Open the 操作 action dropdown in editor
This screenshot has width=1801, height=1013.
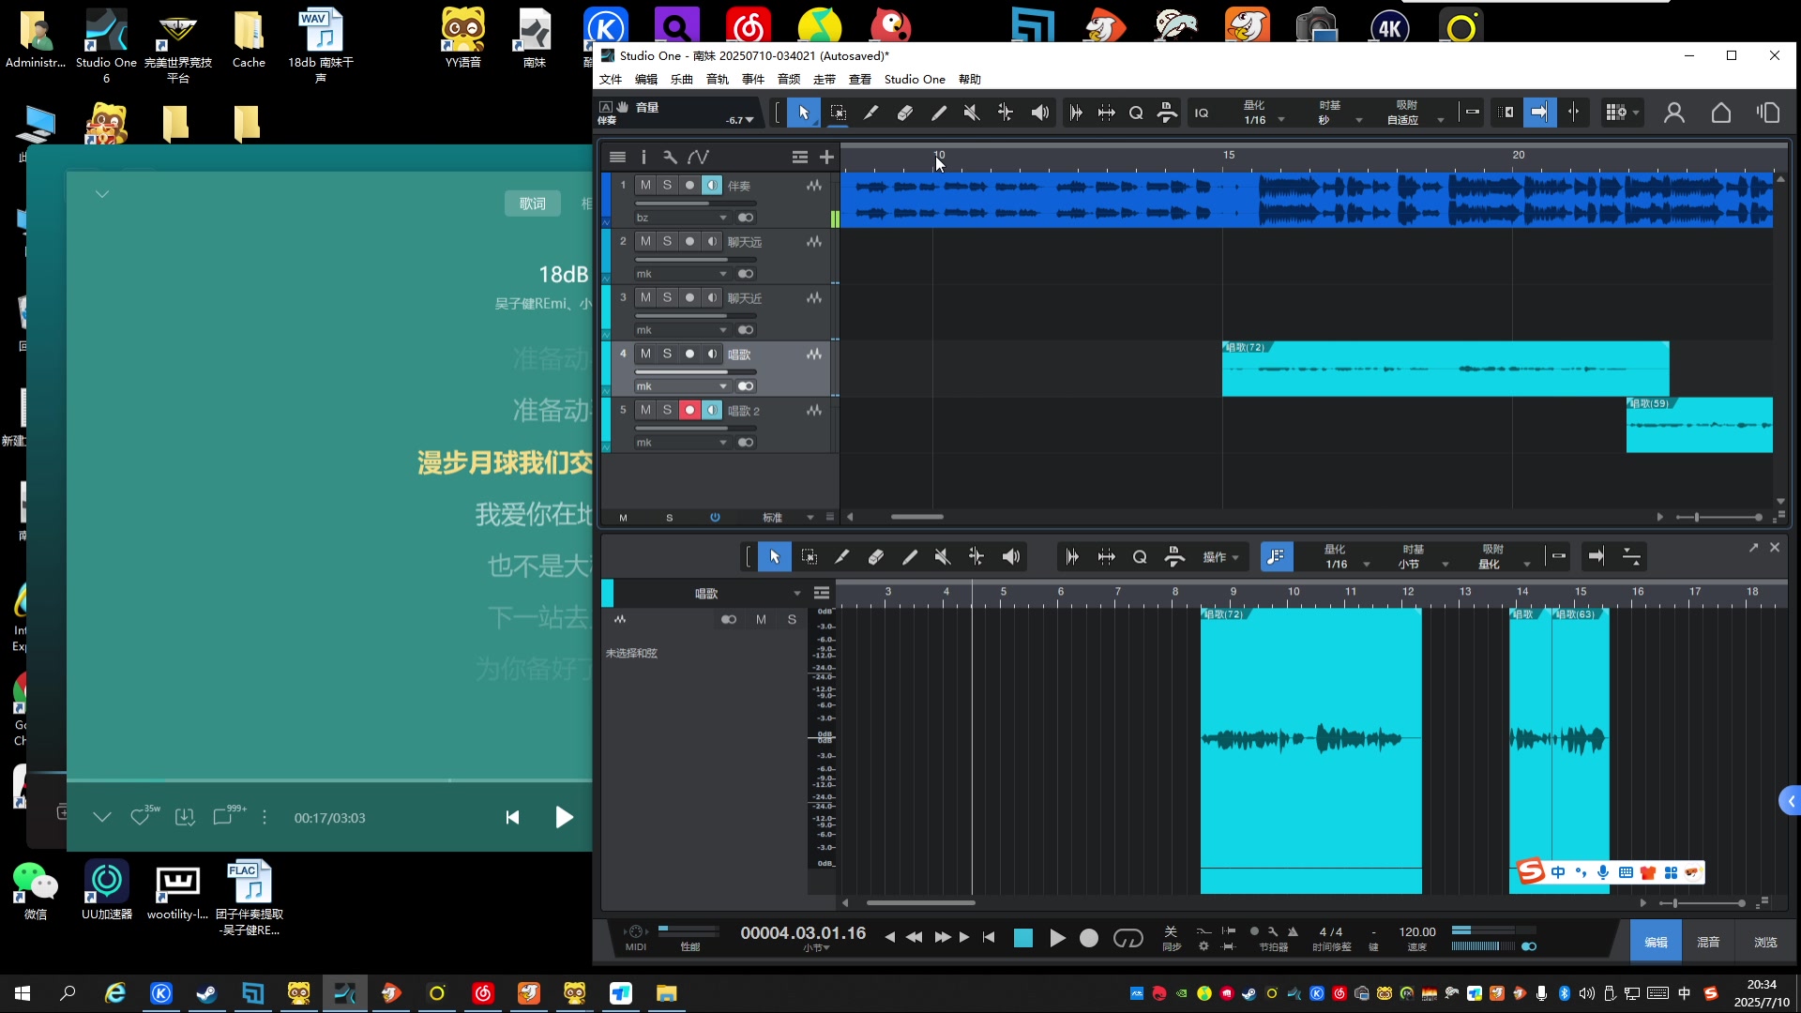[x=1220, y=557]
